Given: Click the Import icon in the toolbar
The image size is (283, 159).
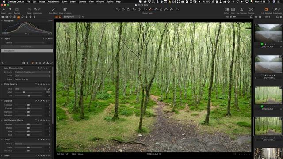Looking at the screenshot, I should click(4, 10).
